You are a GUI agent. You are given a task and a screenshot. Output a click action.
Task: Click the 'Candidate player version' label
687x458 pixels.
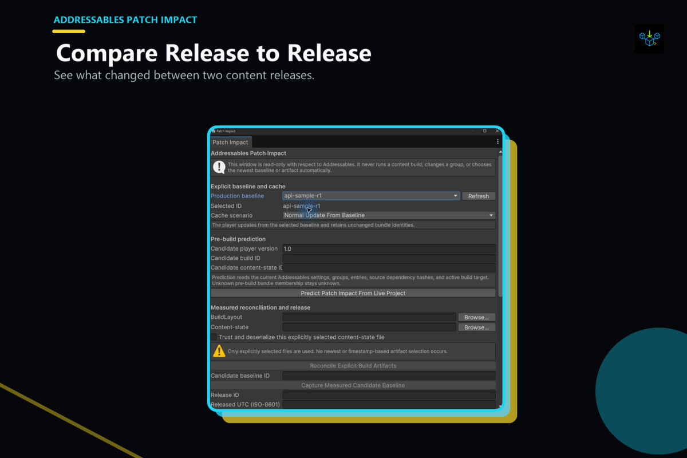(244, 248)
